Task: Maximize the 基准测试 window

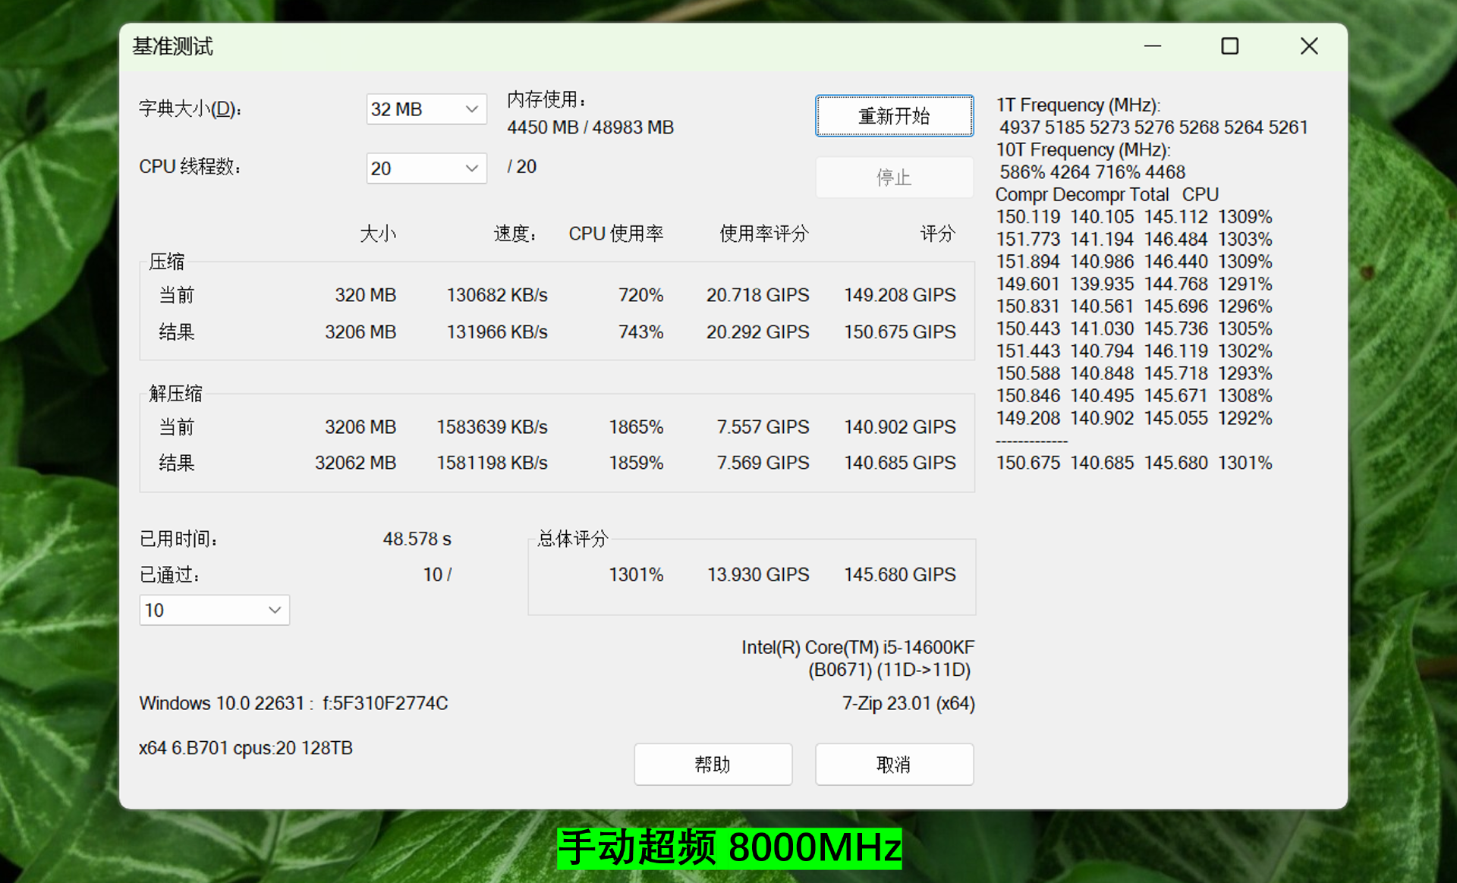Action: [1229, 46]
